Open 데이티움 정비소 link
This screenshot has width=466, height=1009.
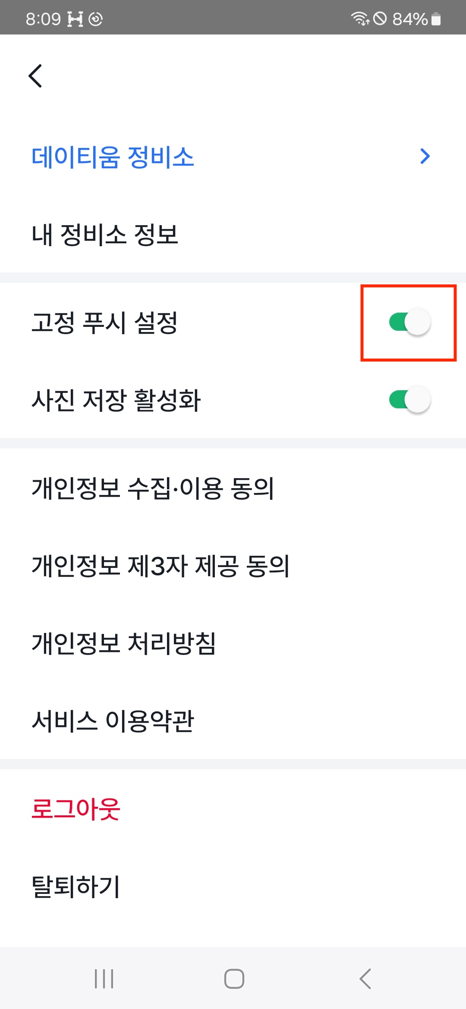point(113,157)
